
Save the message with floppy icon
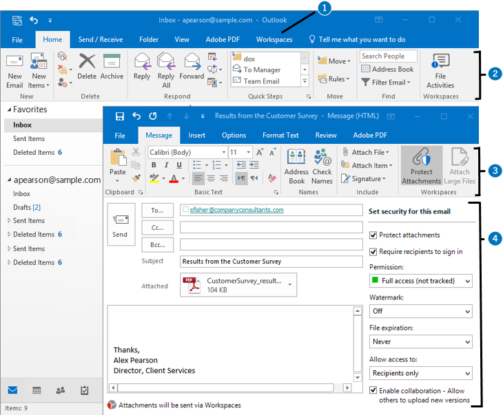point(120,116)
